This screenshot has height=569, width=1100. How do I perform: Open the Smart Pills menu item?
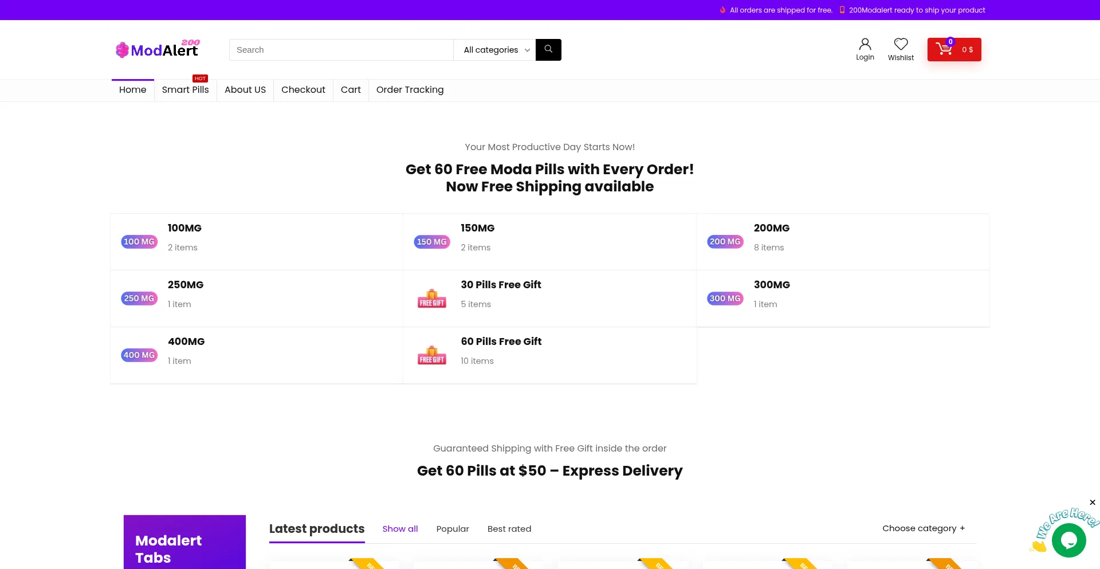[x=185, y=90]
